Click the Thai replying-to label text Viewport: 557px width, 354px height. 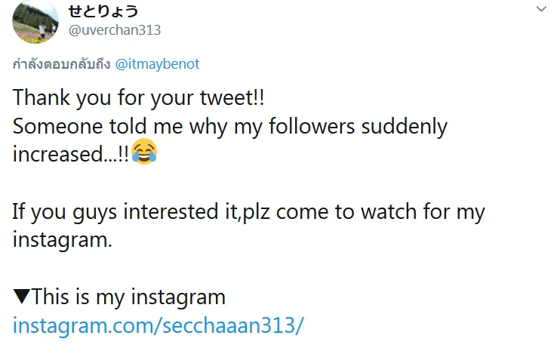coord(62,64)
